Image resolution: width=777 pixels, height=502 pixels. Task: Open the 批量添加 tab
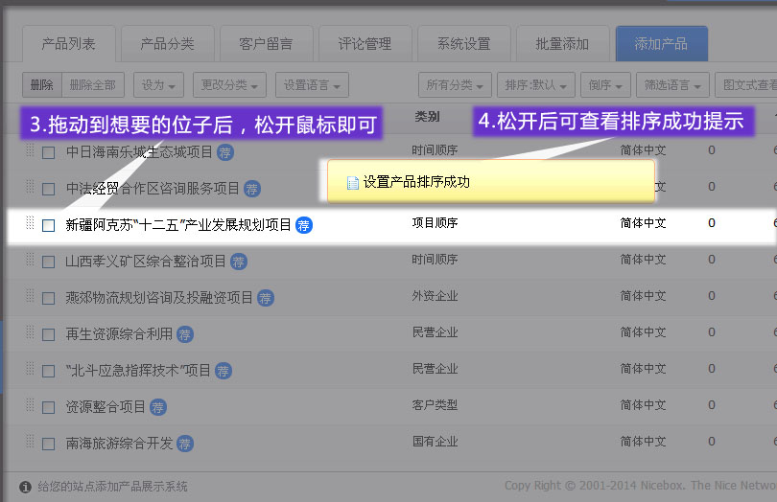coord(561,44)
